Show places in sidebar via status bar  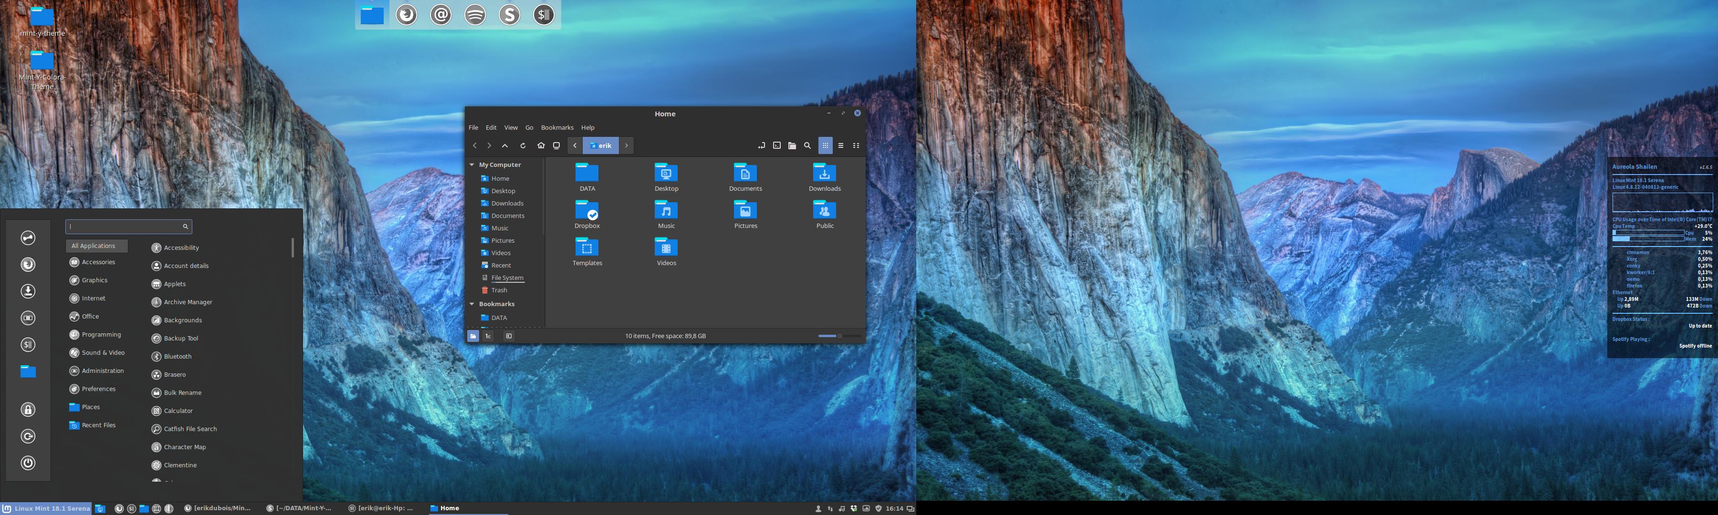pyautogui.click(x=473, y=336)
